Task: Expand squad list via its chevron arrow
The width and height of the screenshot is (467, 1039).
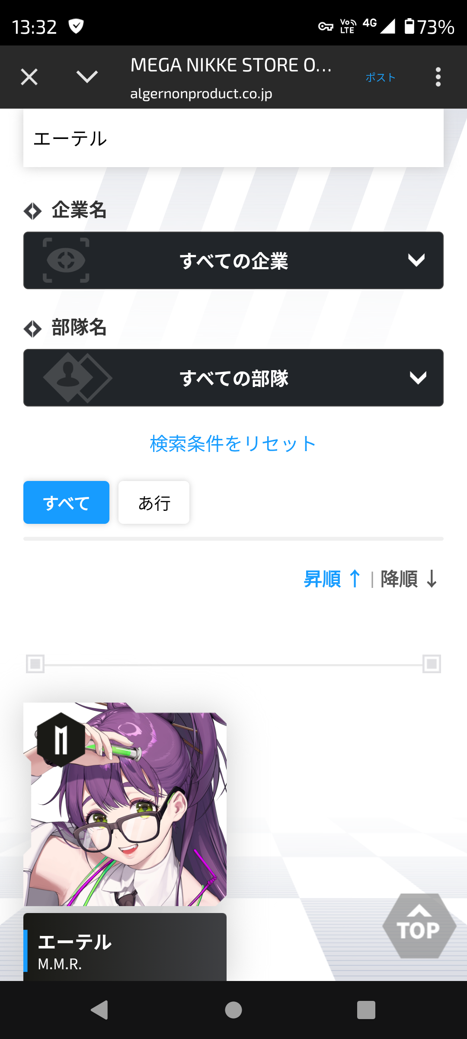Action: point(418,378)
